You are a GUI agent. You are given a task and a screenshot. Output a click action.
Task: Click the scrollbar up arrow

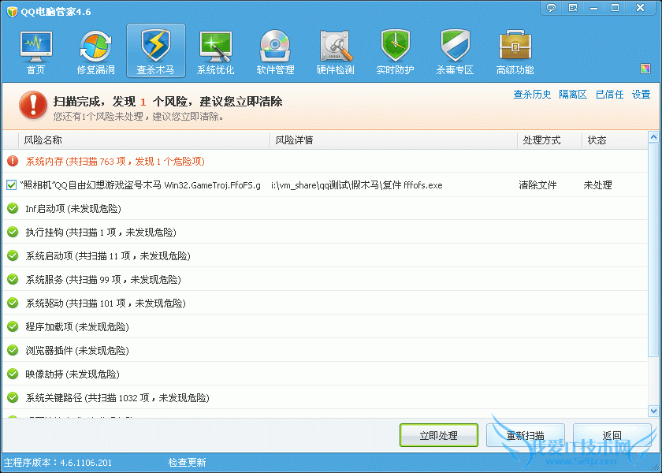[x=653, y=137]
